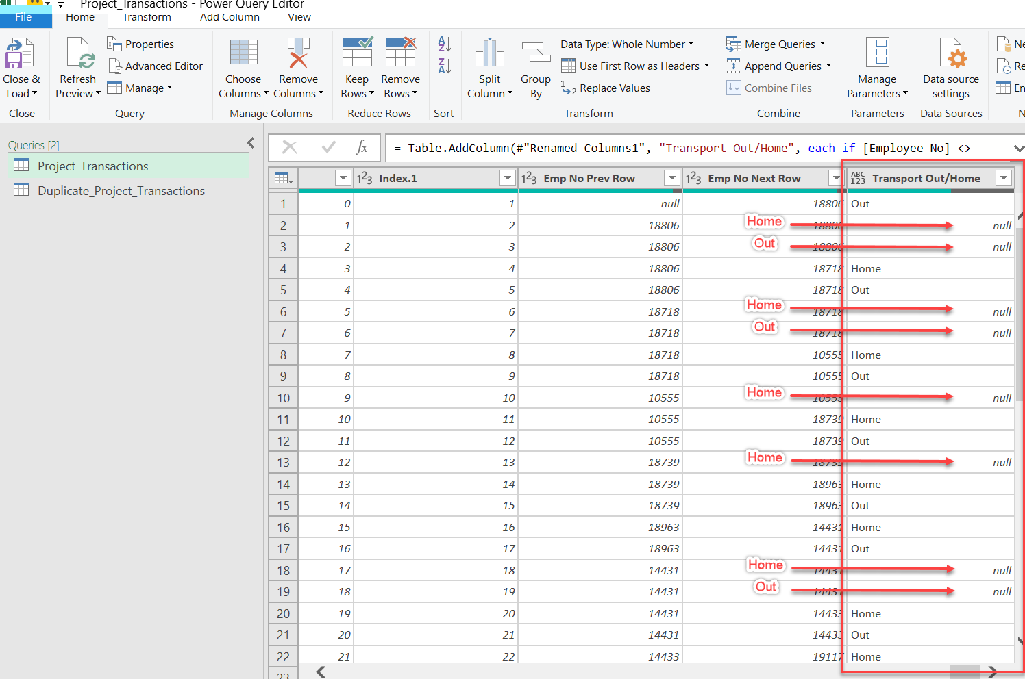
Task: Click Merge Queries
Action: click(776, 44)
